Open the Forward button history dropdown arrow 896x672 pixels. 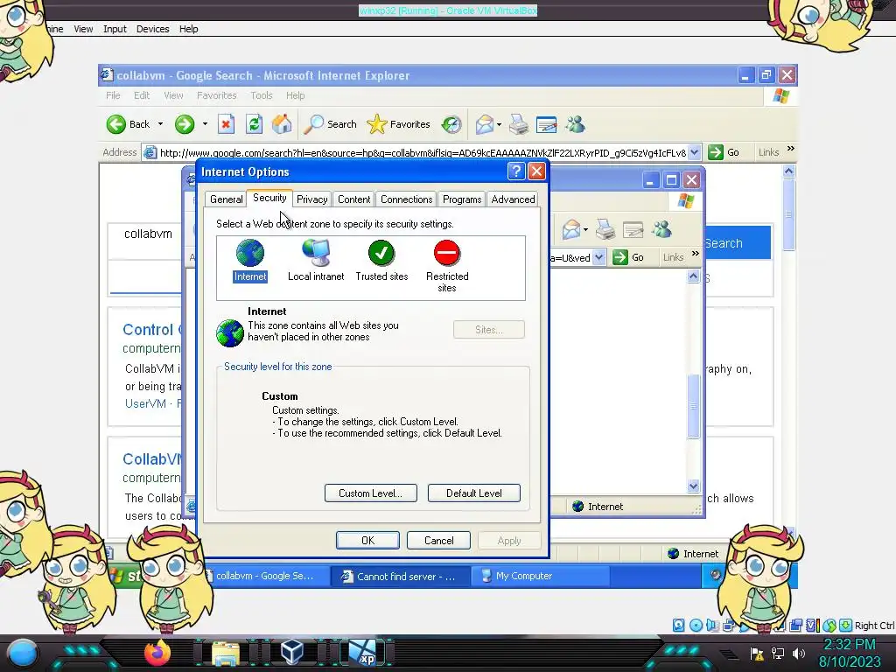click(205, 124)
